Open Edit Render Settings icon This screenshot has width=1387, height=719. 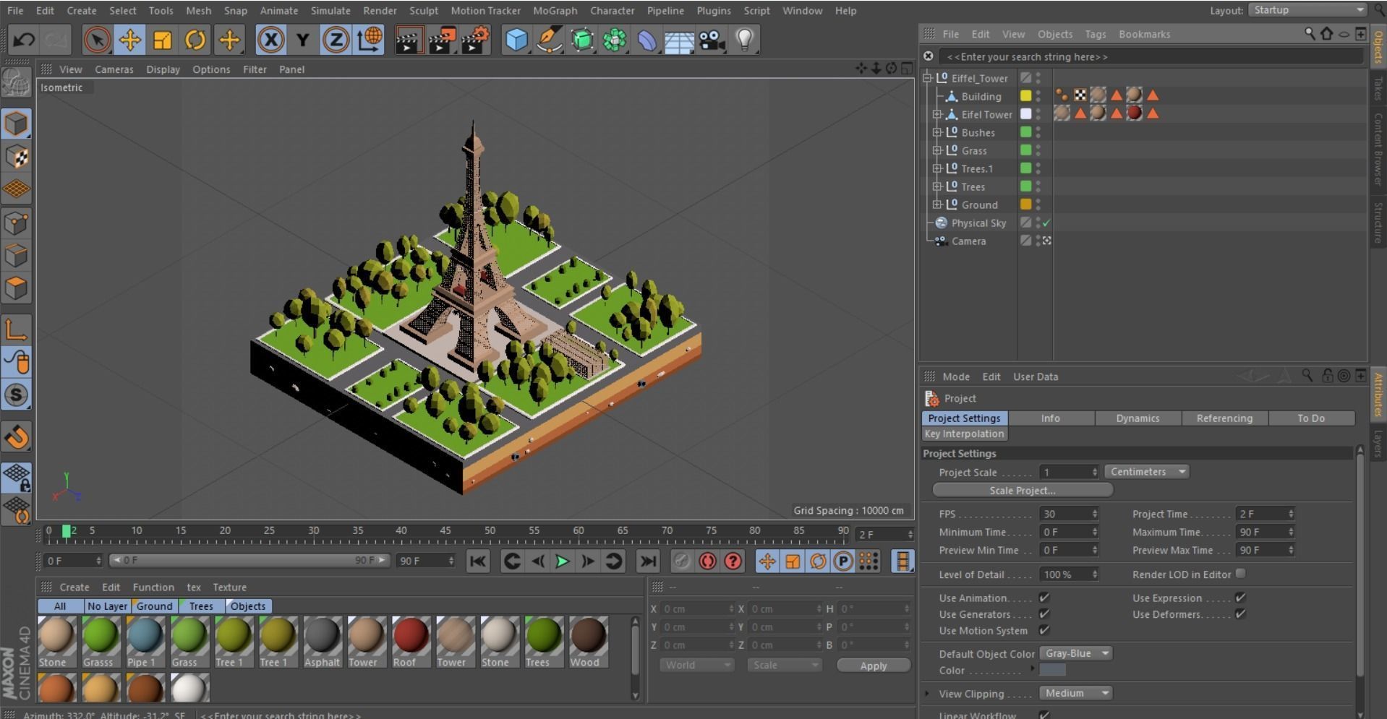pyautogui.click(x=475, y=40)
